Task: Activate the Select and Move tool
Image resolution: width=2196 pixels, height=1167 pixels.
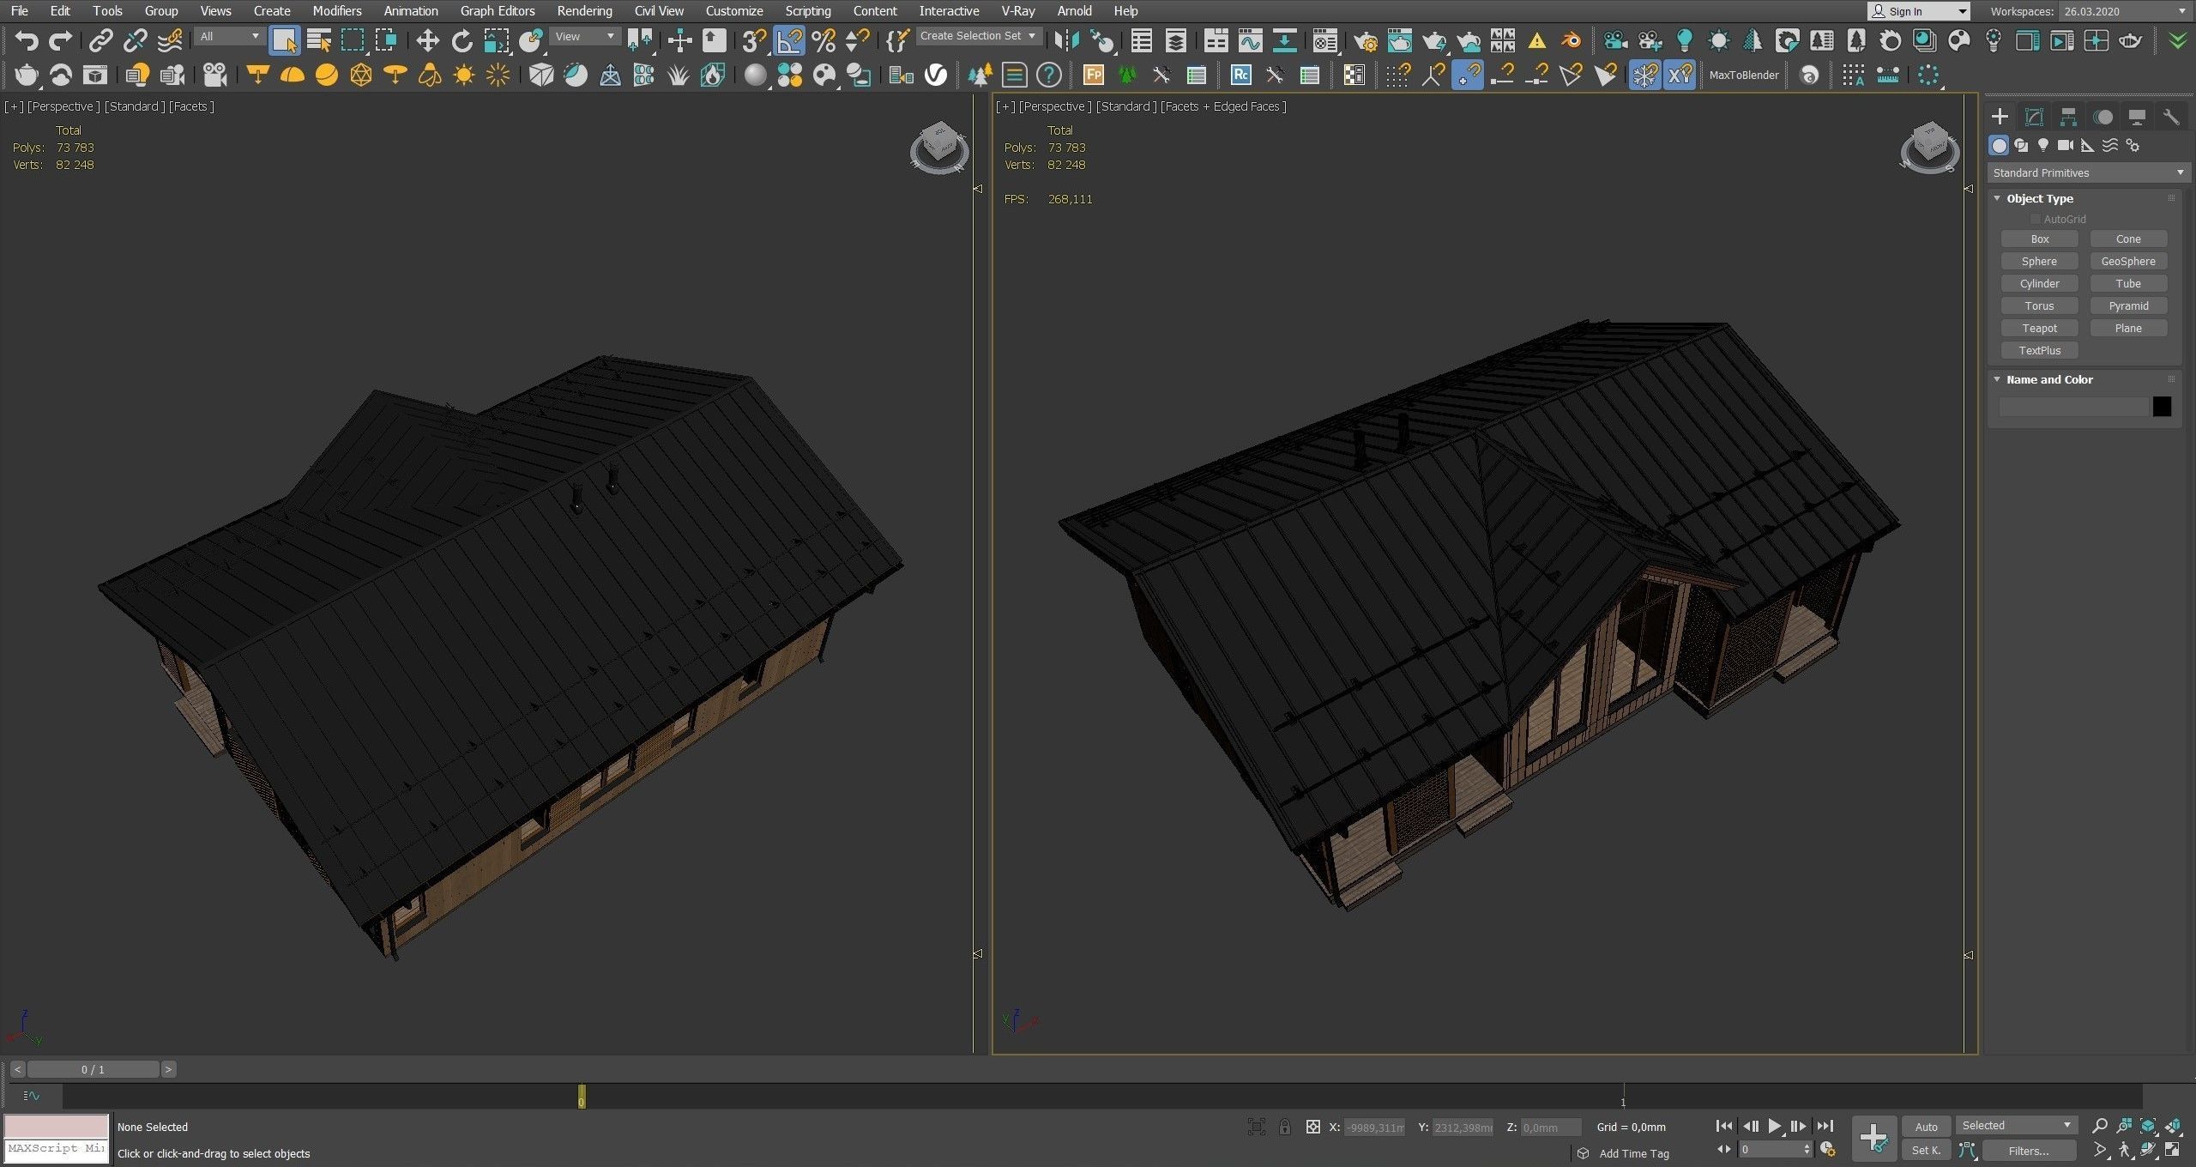Action: click(427, 40)
